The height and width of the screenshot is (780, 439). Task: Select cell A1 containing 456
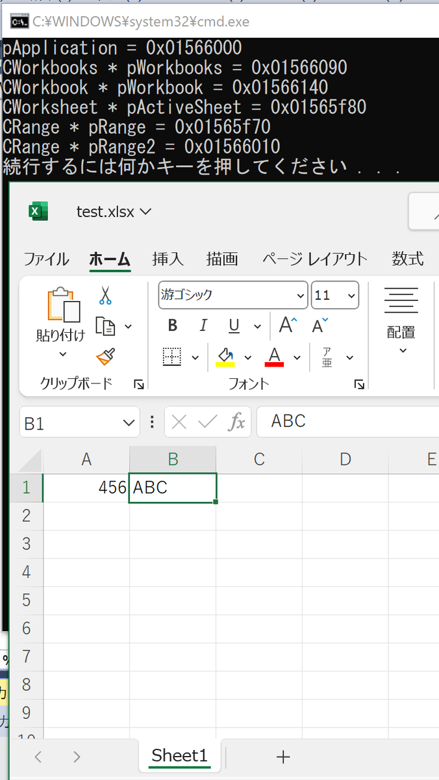(86, 487)
